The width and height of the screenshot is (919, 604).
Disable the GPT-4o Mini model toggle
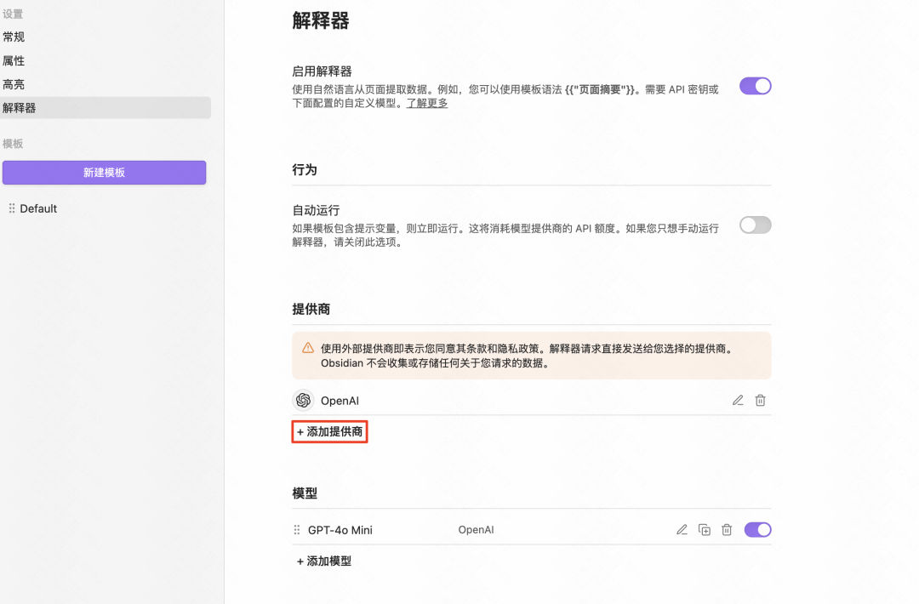[x=757, y=530]
